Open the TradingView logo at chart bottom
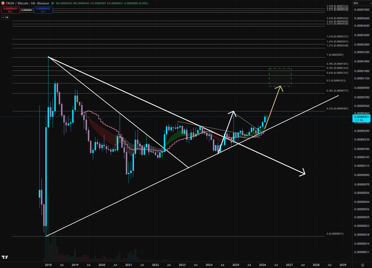This screenshot has width=372, height=268. coord(5,257)
